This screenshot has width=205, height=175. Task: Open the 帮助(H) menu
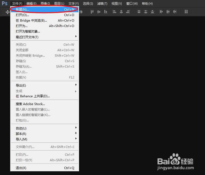[x=147, y=4]
